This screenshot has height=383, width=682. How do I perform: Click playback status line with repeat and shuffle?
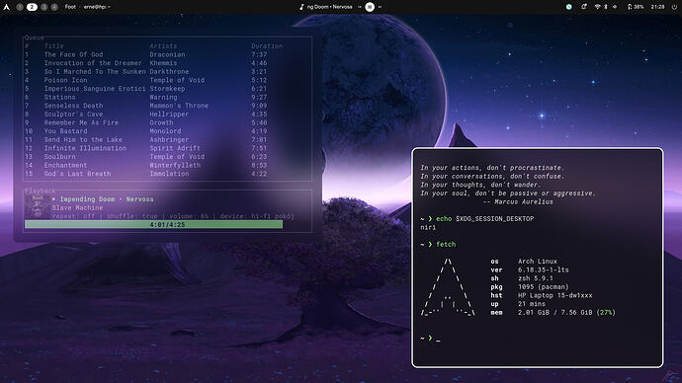click(x=173, y=216)
